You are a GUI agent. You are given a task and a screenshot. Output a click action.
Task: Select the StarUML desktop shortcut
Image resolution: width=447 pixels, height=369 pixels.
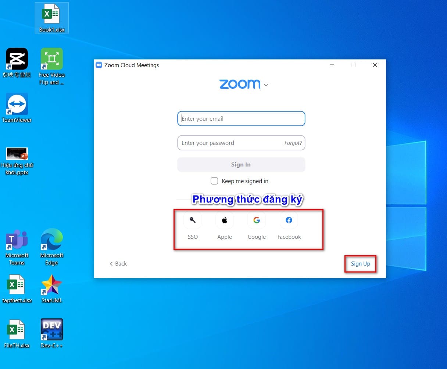coord(52,289)
